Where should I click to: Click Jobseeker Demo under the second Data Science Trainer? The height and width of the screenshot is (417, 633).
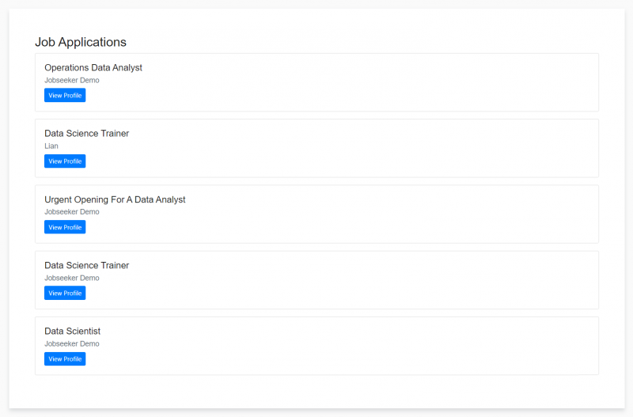click(72, 279)
